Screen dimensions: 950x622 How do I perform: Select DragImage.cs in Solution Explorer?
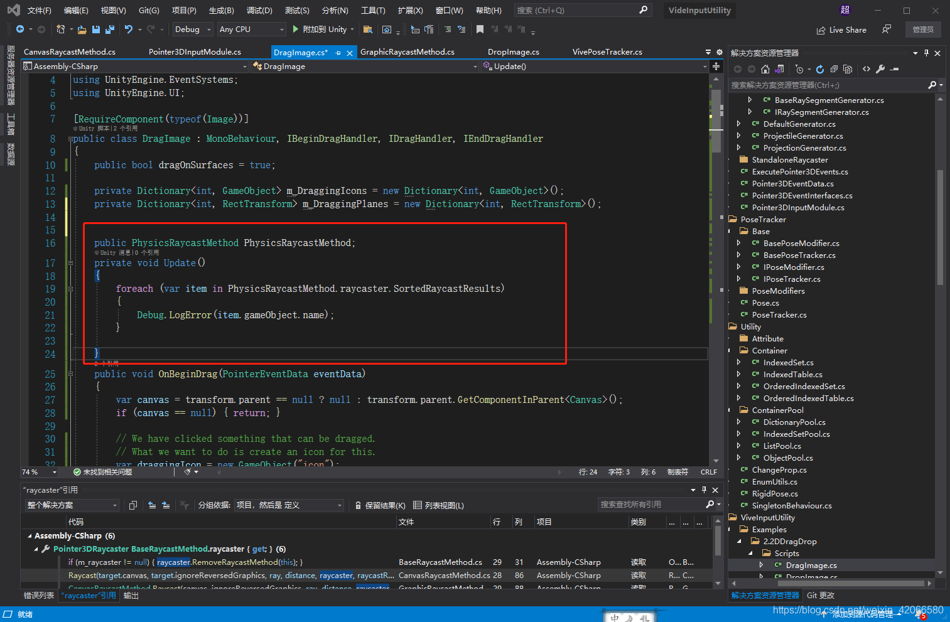pyautogui.click(x=811, y=566)
